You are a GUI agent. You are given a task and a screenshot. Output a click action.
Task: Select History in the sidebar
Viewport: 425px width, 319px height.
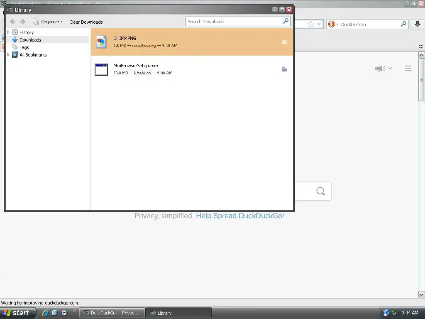tap(27, 32)
